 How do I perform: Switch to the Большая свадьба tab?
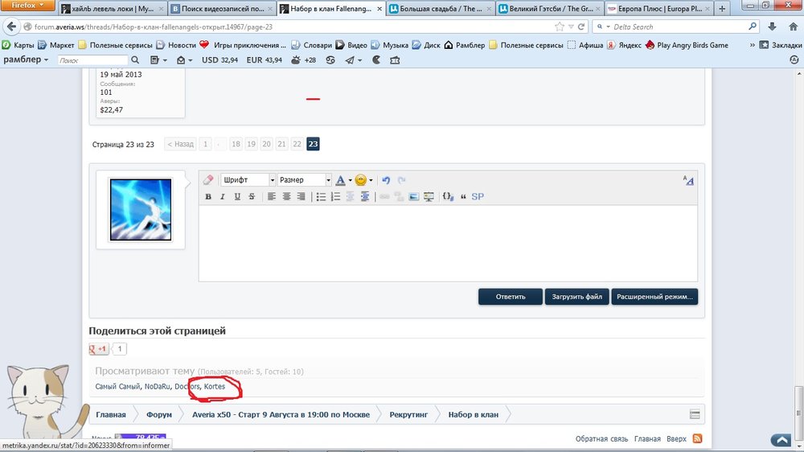point(437,10)
